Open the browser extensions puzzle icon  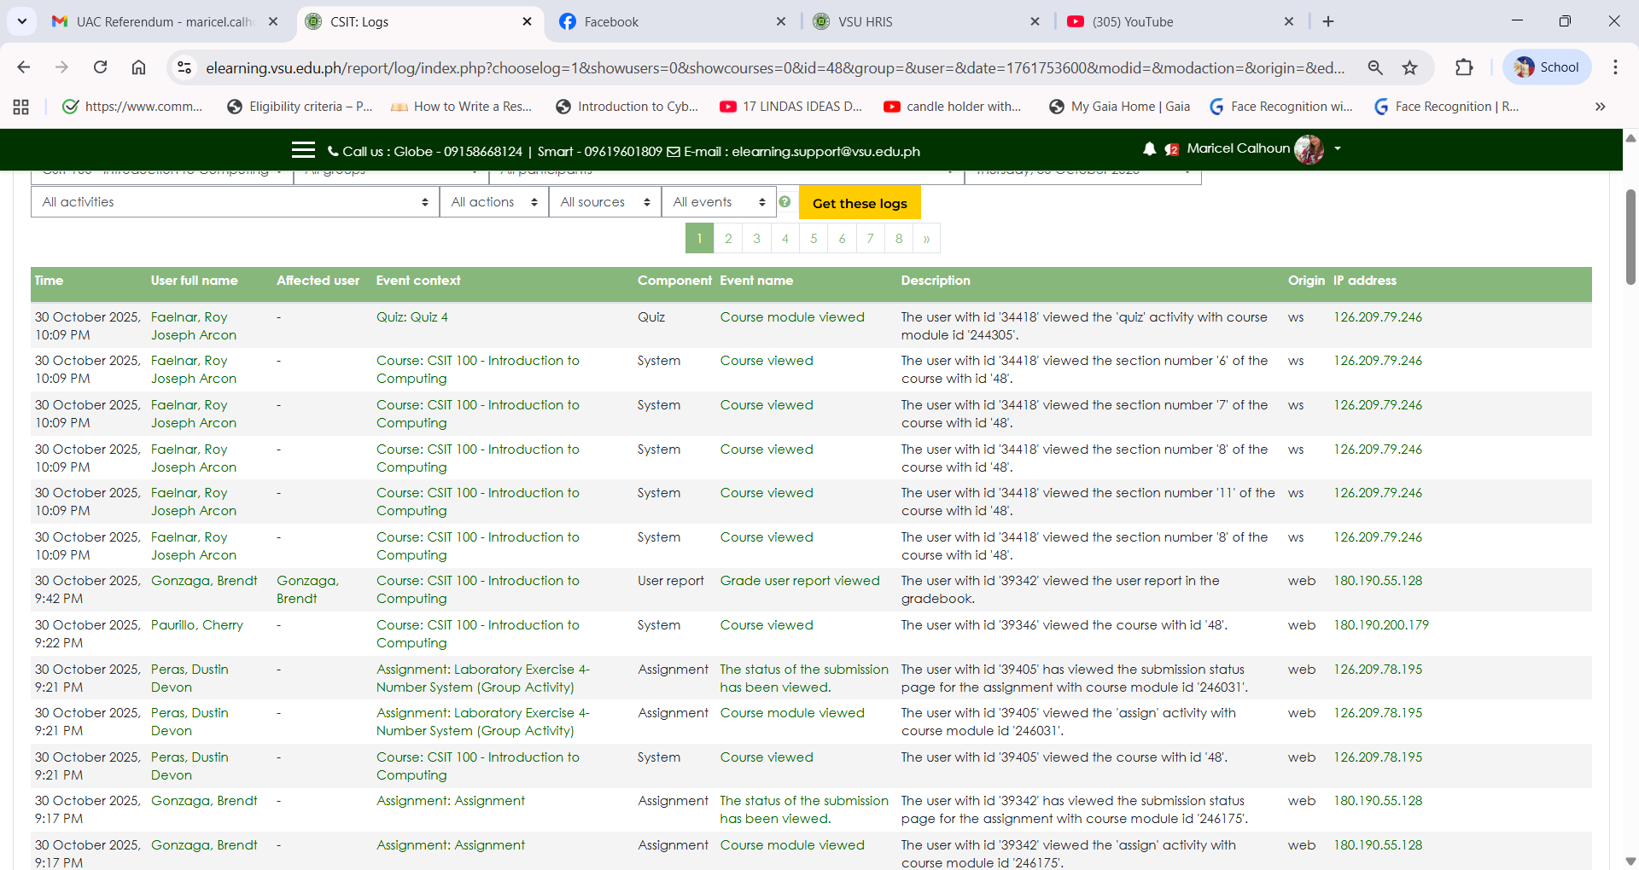(x=1464, y=67)
